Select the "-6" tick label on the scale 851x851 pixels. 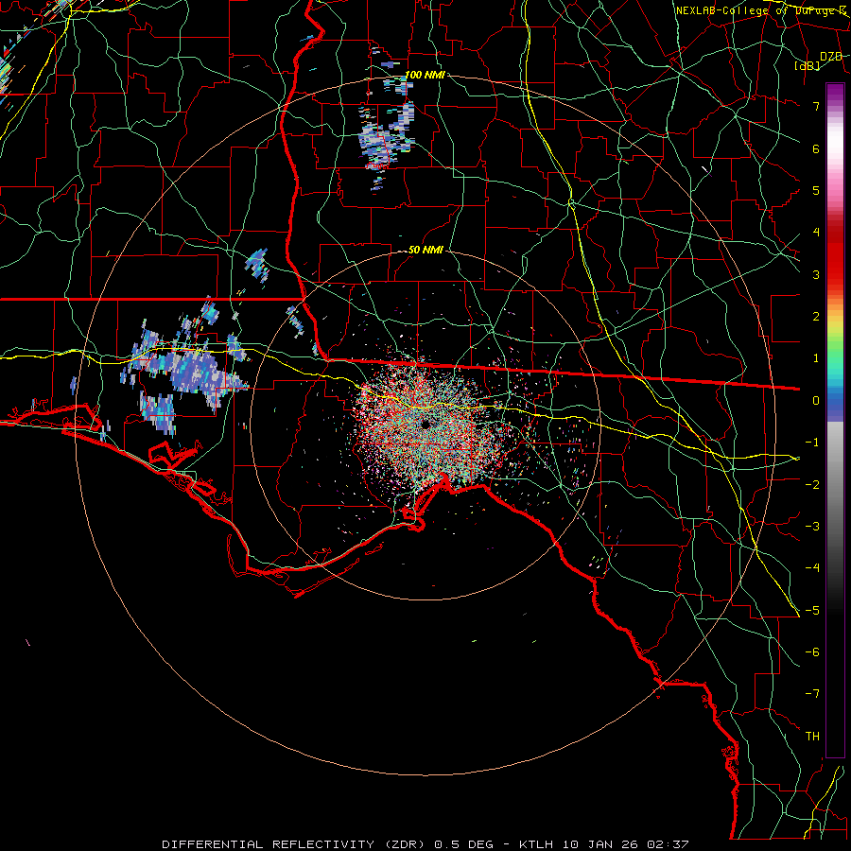(x=812, y=652)
